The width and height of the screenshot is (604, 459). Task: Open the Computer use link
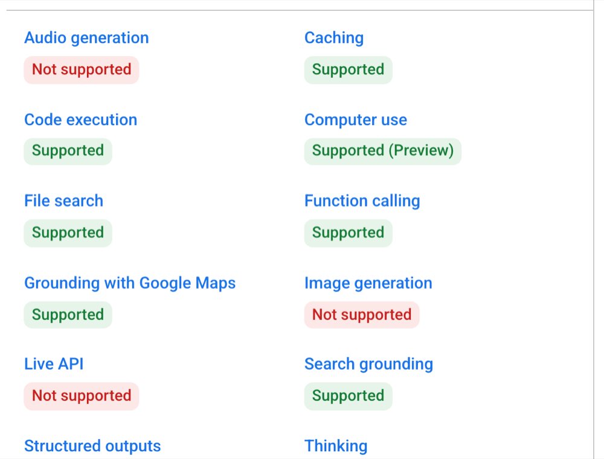coord(356,120)
